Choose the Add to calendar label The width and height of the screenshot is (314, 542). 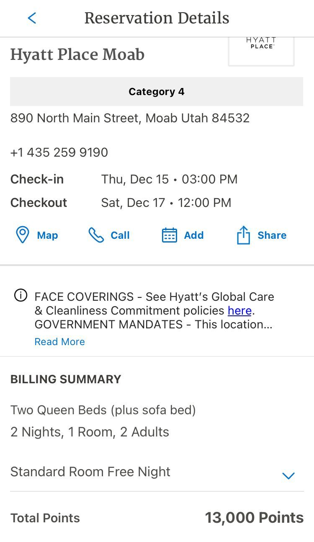click(x=194, y=235)
